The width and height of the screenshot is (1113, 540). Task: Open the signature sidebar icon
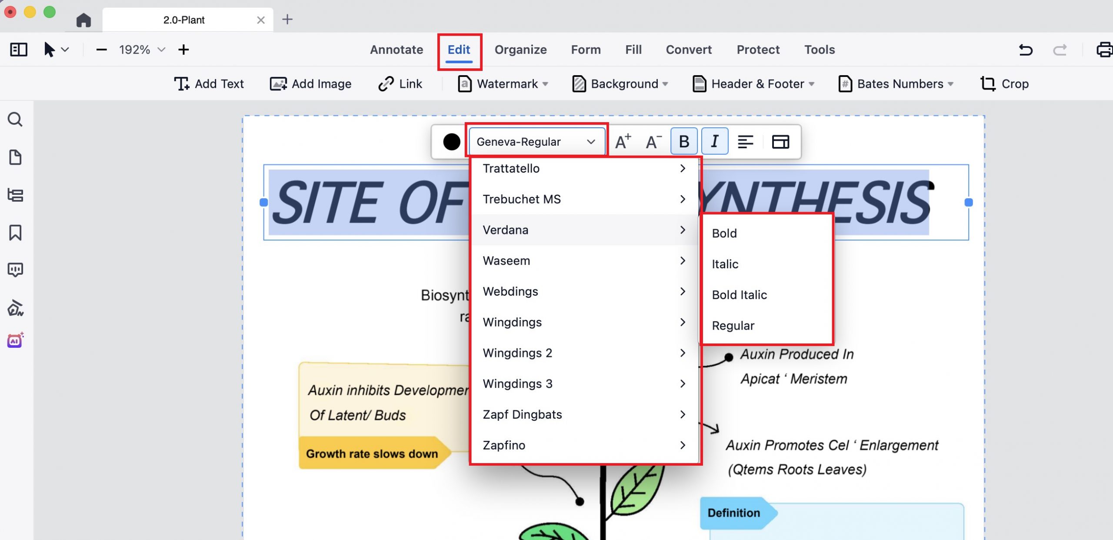pyautogui.click(x=16, y=308)
